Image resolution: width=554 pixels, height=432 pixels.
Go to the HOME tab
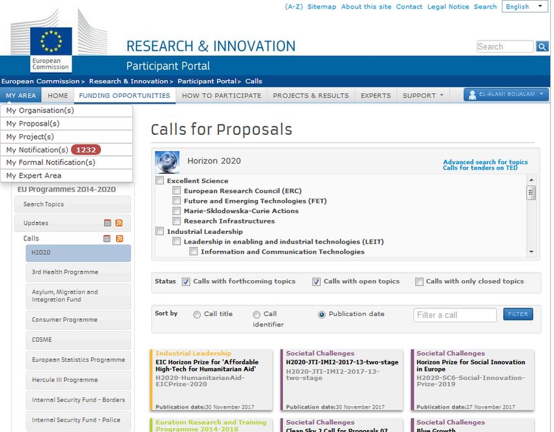[x=58, y=95]
